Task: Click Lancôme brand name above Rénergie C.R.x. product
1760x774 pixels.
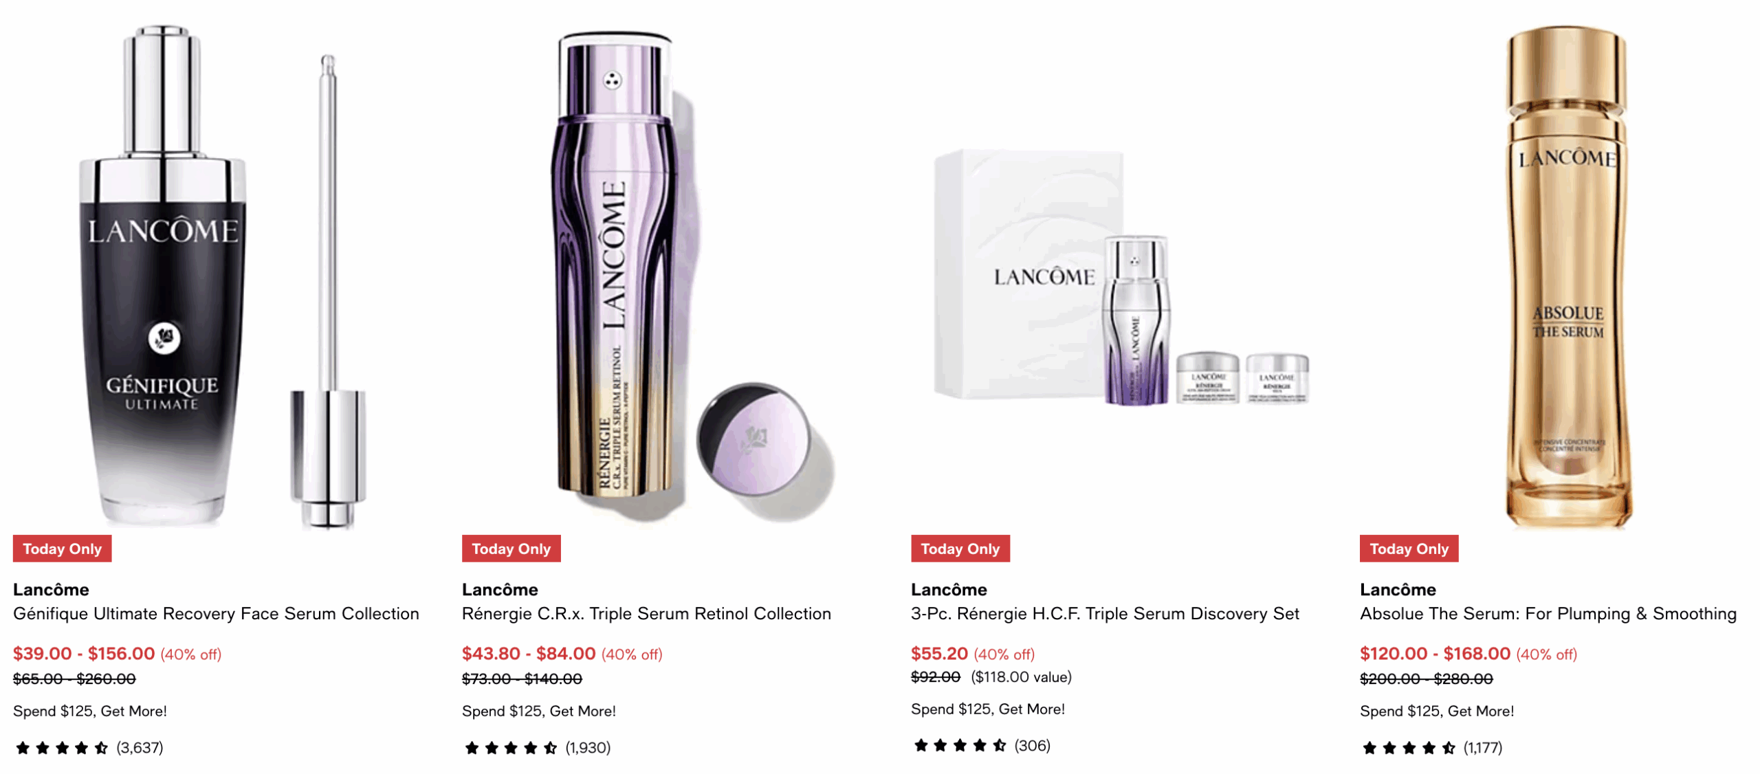Action: pos(500,589)
